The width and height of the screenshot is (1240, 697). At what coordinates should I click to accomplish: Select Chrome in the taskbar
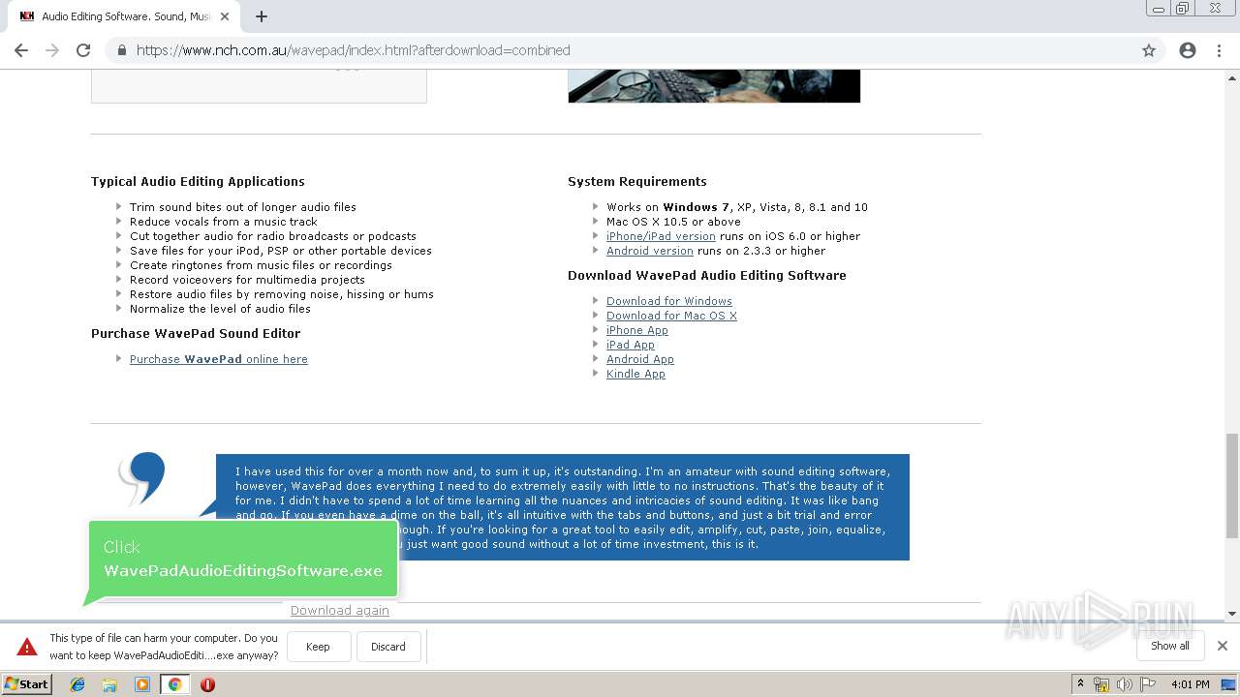click(x=174, y=684)
